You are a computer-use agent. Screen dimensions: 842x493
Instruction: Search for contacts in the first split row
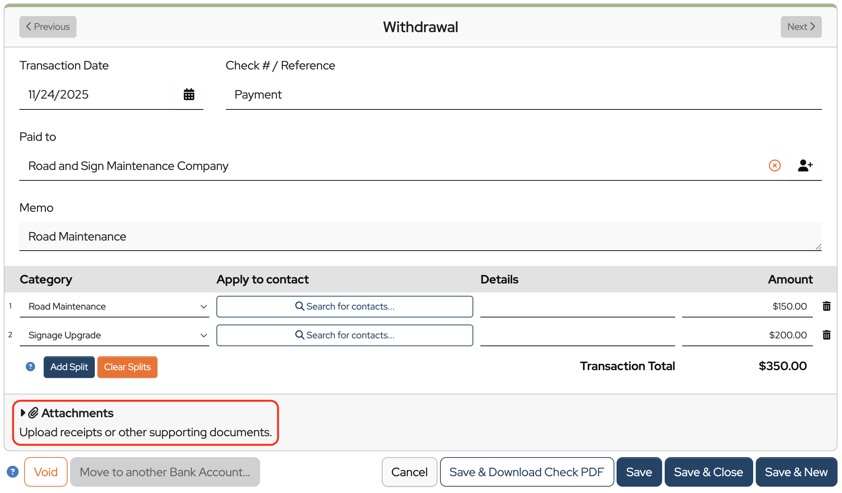(344, 307)
